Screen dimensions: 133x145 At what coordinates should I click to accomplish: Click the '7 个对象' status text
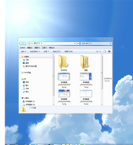tap(33, 108)
